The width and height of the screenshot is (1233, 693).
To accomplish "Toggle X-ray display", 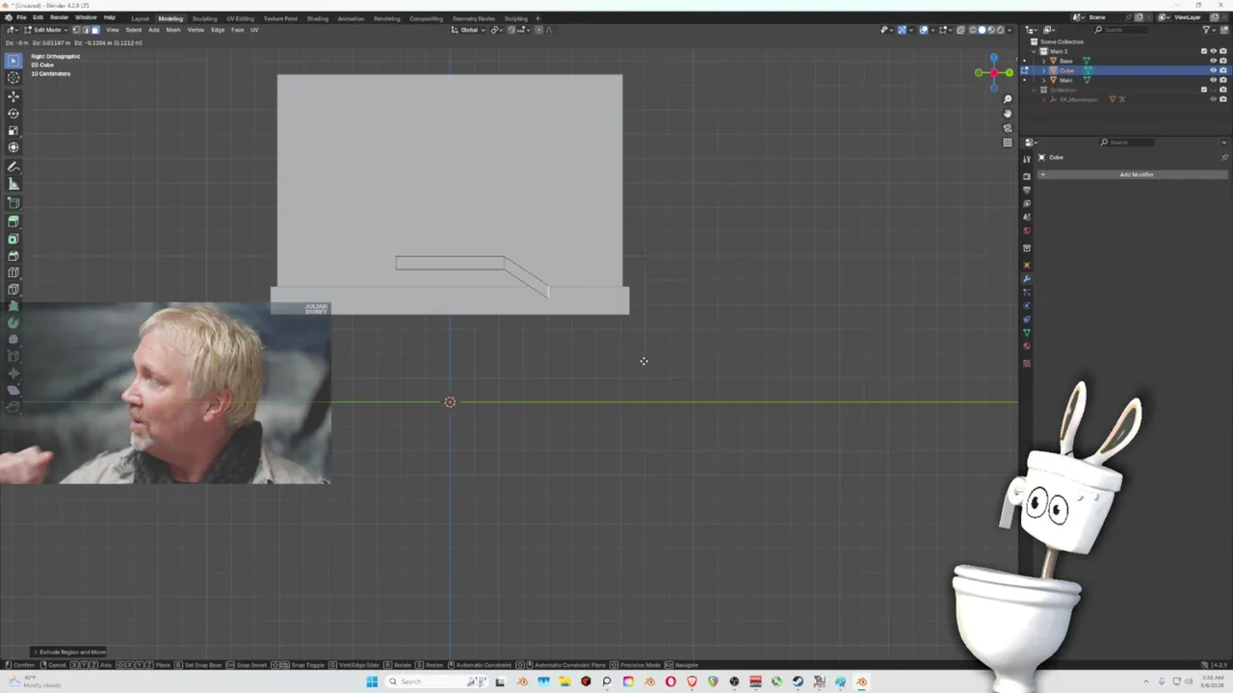I will point(960,30).
